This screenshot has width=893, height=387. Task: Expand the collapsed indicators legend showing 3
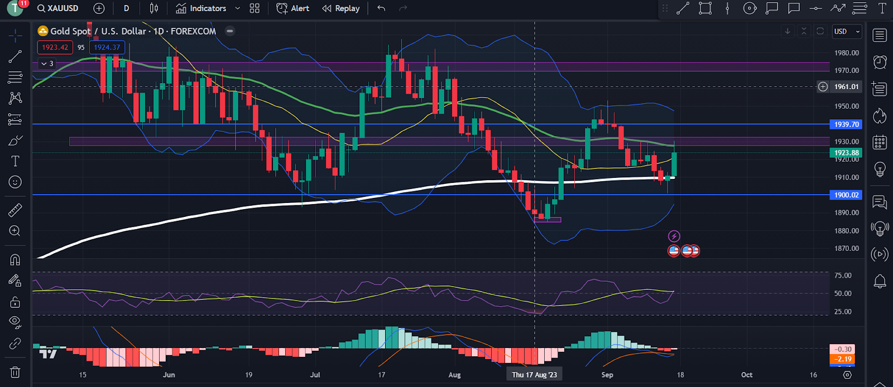click(47, 64)
